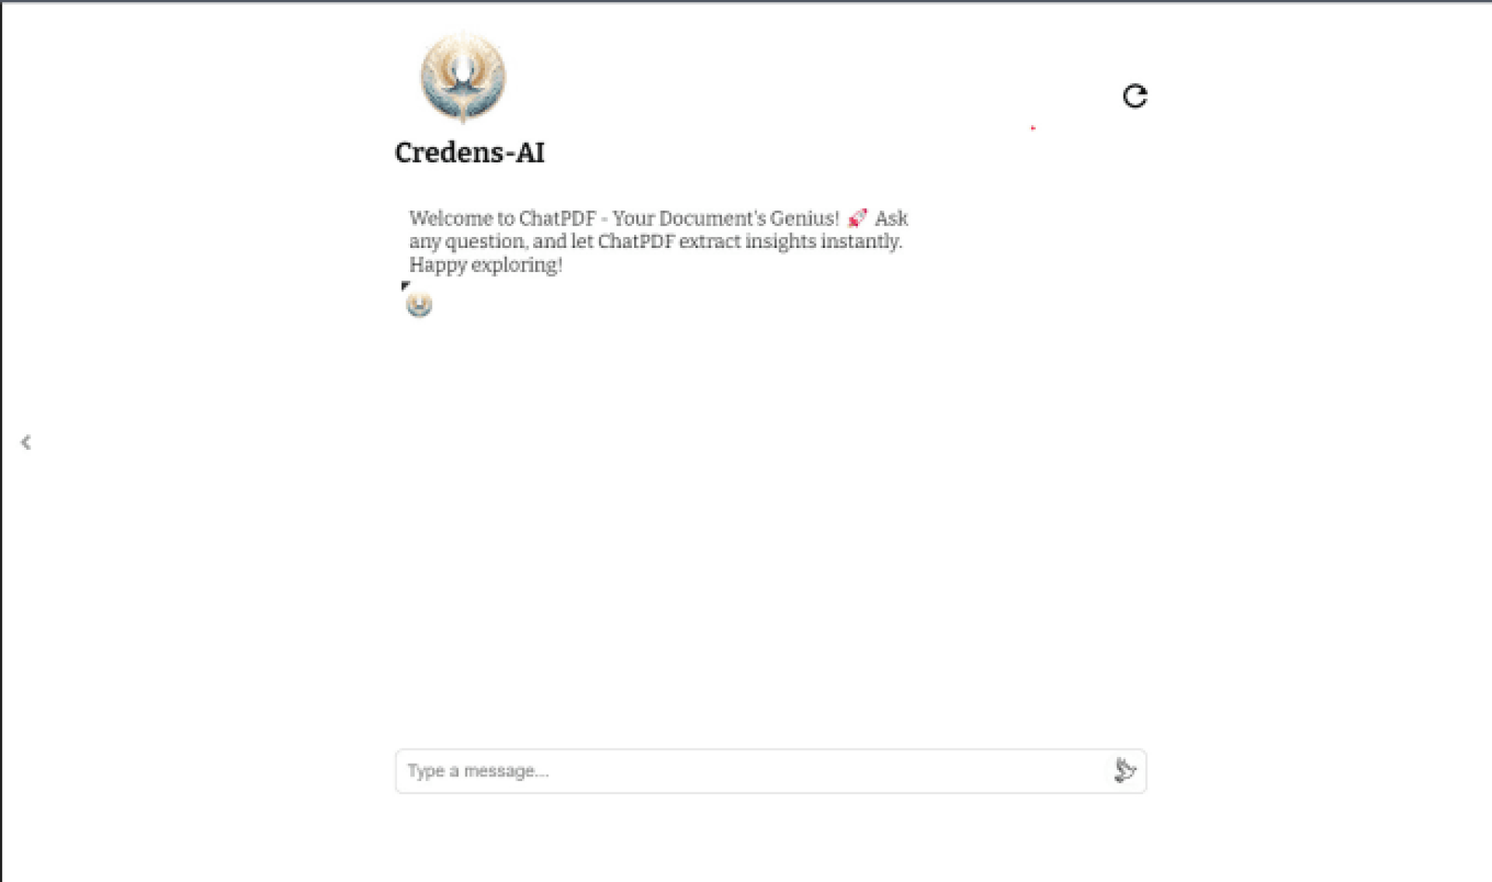Click the reset conversation refresh icon
1492x882 pixels.
(1135, 96)
